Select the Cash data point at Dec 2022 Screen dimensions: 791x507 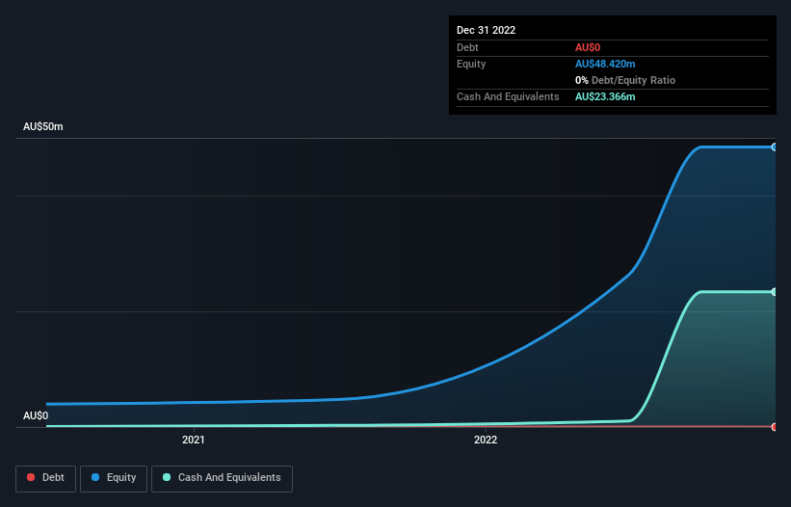point(775,292)
